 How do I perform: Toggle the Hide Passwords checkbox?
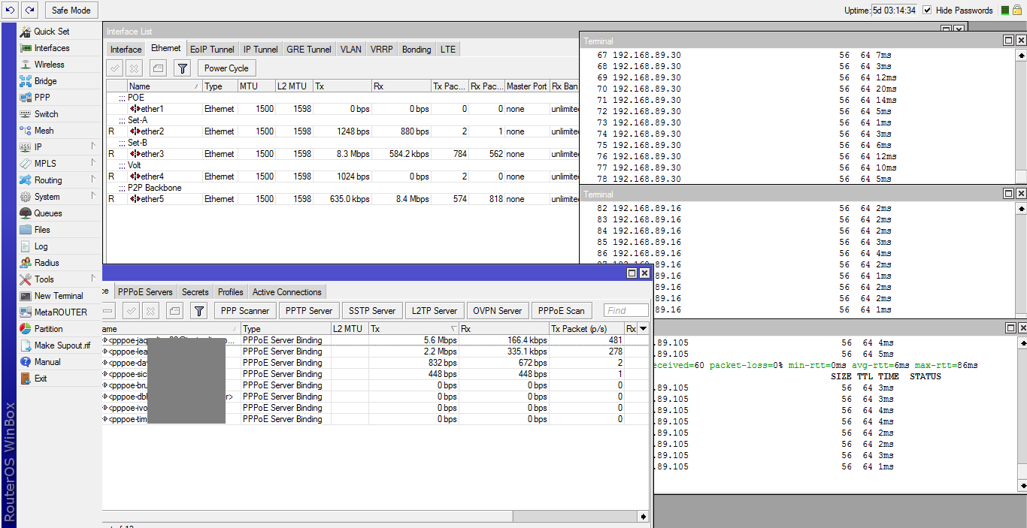click(x=927, y=11)
